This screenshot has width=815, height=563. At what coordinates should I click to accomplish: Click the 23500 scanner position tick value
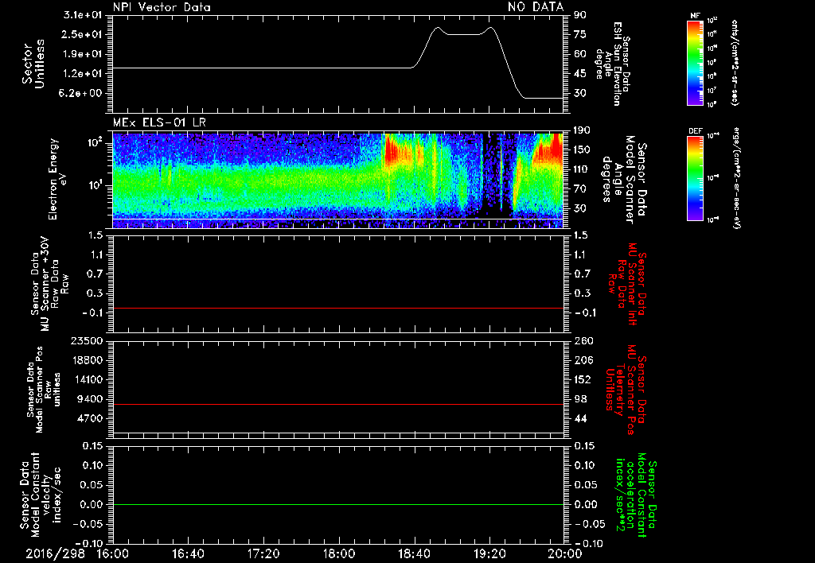pyautogui.click(x=86, y=340)
